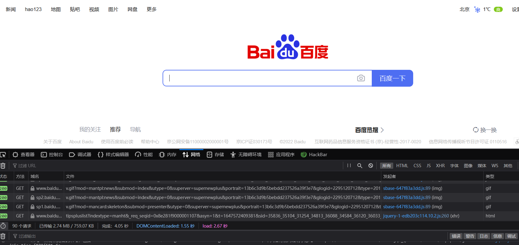Click the request blocking icon
Image resolution: width=519 pixels, height=245 pixels.
click(371, 166)
